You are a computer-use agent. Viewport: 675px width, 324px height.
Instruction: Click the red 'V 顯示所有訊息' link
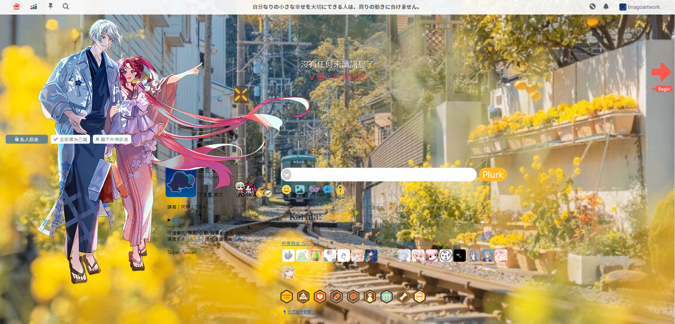(337, 77)
